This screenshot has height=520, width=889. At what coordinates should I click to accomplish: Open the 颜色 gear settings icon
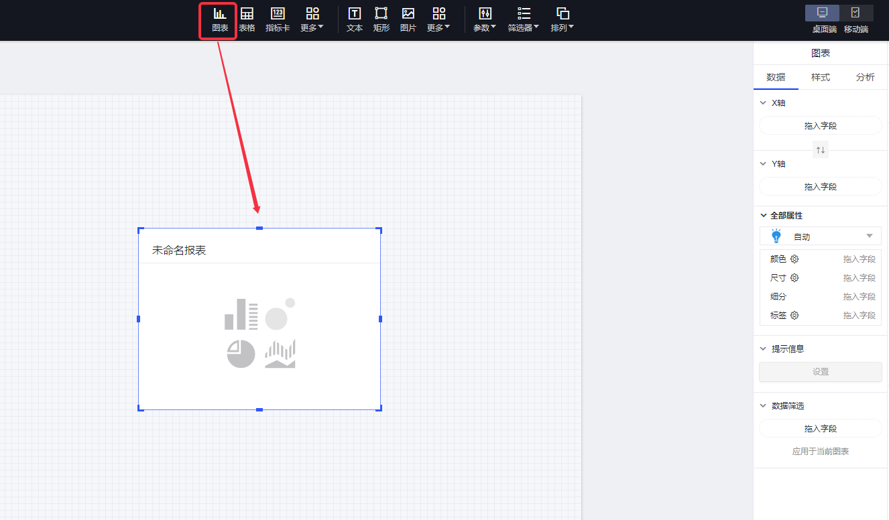(x=794, y=259)
